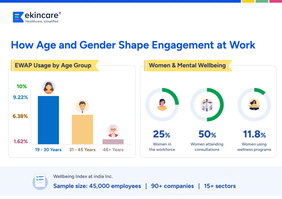
Task: Click the pink color block at top
Action: point(275,1)
